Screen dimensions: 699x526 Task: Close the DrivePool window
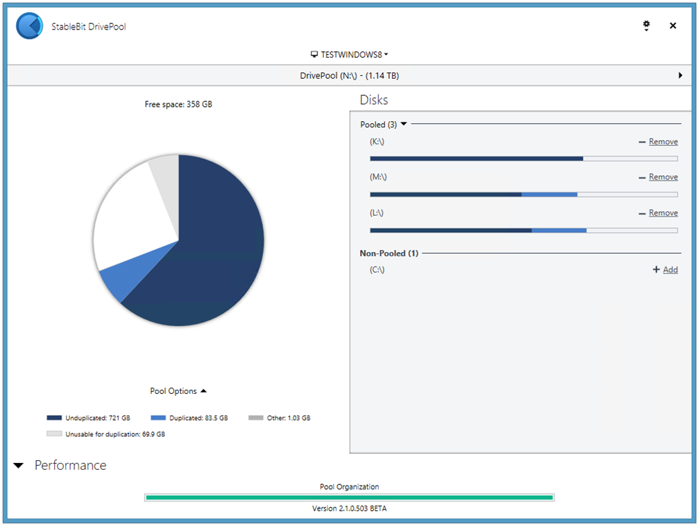coord(673,25)
